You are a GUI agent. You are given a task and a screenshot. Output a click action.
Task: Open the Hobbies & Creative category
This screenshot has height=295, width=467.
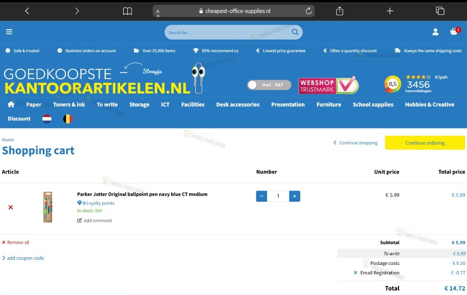430,105
